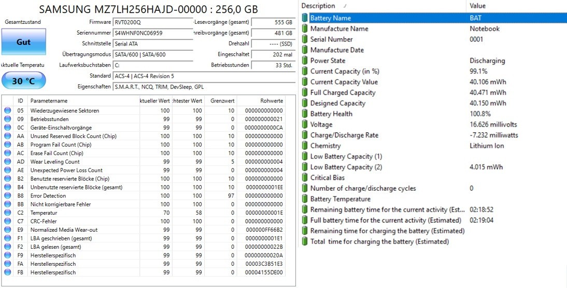Viewport: 567px width, 288px height.
Task: Click the Seriennummer field value
Action: click(152, 33)
